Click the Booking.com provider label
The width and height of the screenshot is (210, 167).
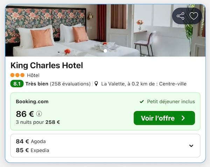tap(32, 102)
